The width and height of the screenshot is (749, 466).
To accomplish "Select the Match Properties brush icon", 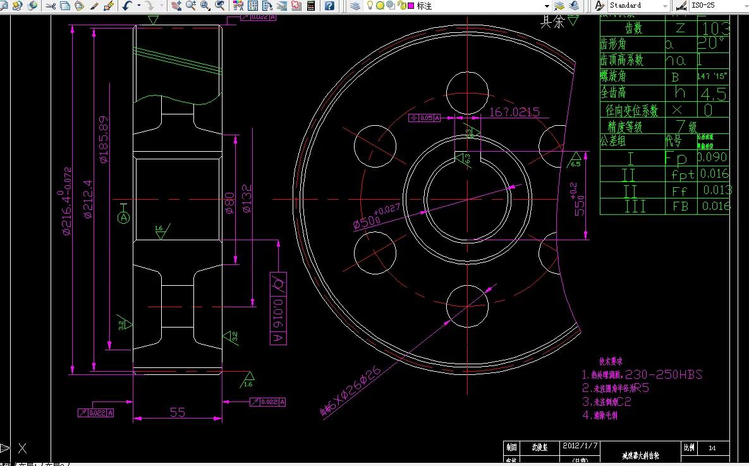I will click(94, 6).
